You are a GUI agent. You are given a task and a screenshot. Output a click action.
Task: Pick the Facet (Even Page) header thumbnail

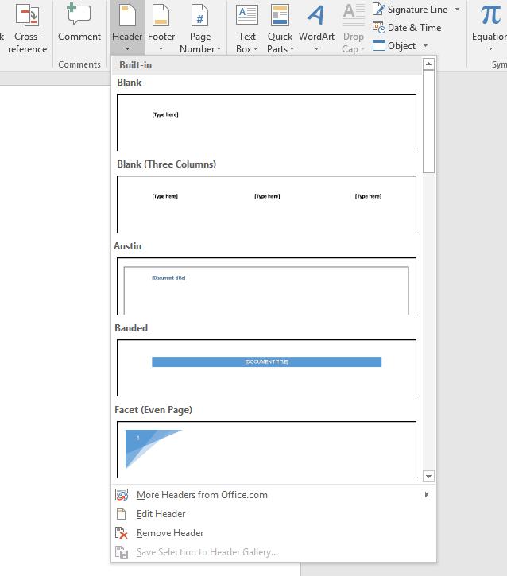click(x=266, y=450)
